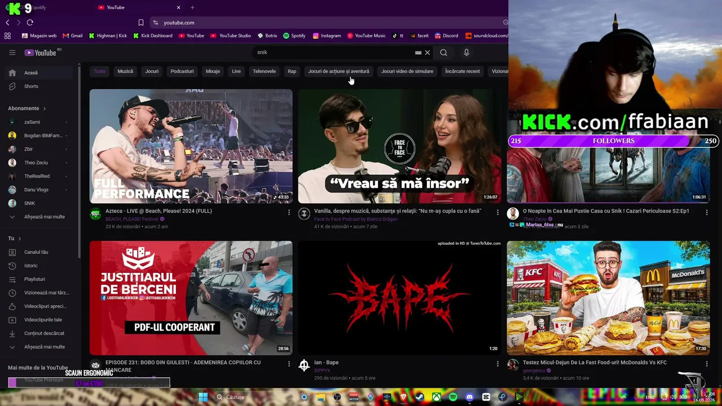Click the Windows taskbar search box
This screenshot has height=406, width=722.
click(254, 397)
